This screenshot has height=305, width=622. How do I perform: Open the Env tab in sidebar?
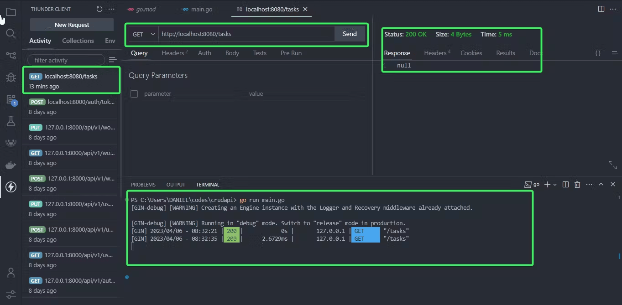(110, 41)
